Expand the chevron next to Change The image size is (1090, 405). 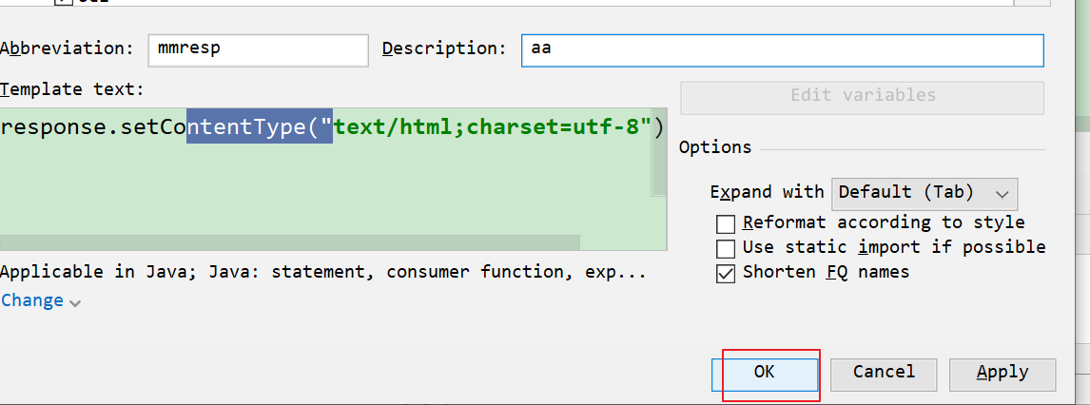pos(75,302)
